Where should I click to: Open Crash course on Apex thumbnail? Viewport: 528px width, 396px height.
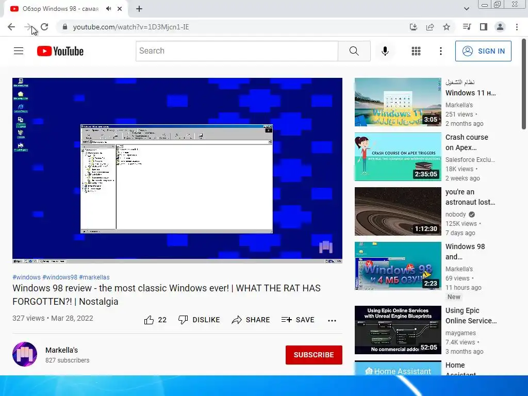tap(398, 157)
